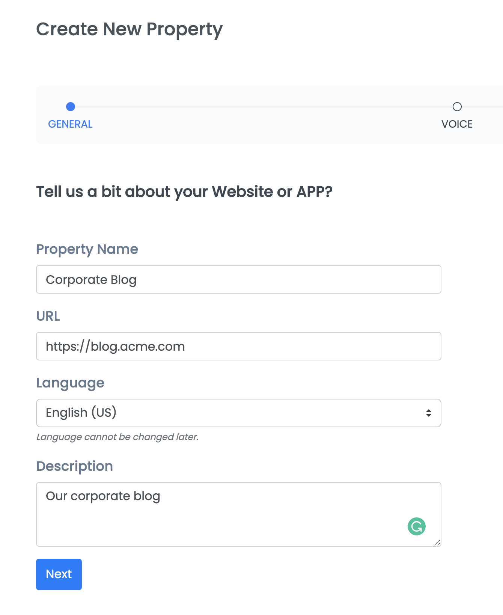Click the blue Next button
Viewport: 503px width, 615px height.
pos(59,574)
